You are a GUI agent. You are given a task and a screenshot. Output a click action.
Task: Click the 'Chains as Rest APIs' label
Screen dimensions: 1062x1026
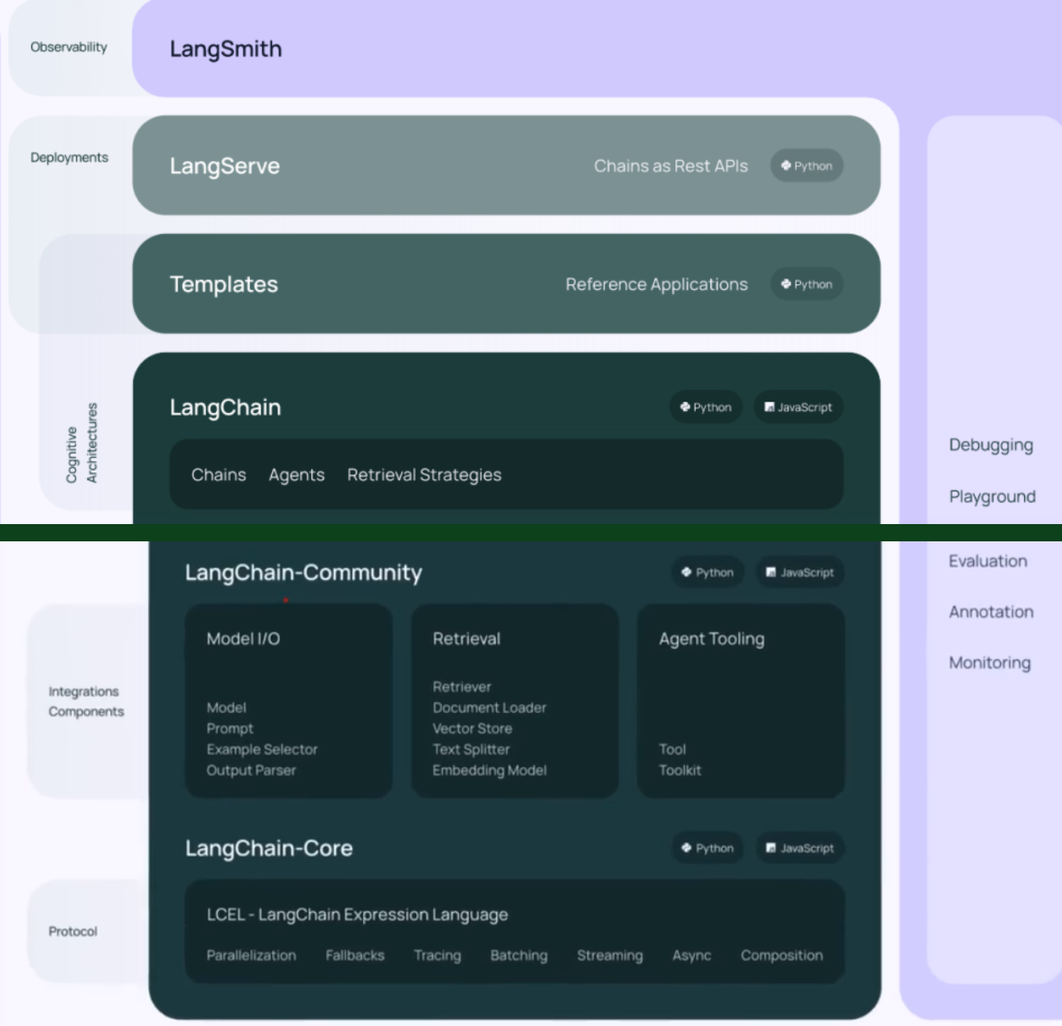tap(671, 166)
